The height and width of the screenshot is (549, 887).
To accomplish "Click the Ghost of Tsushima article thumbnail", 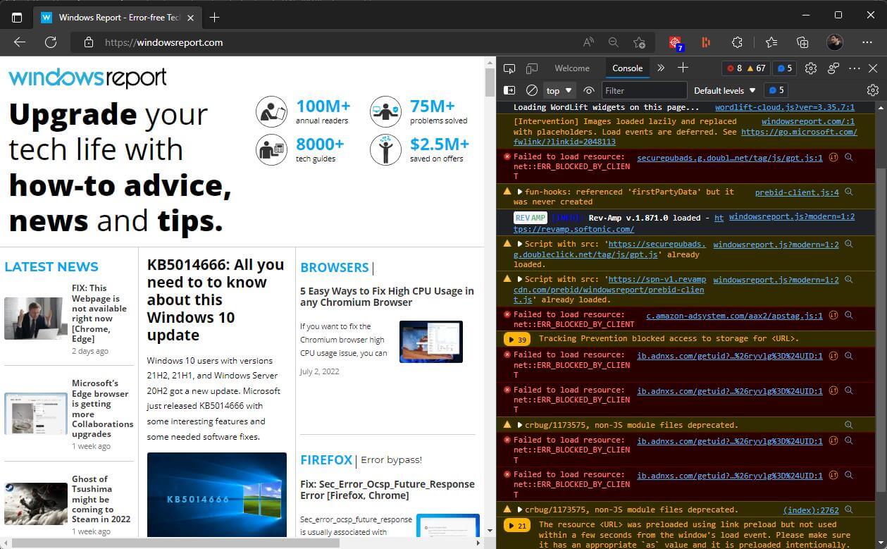I will (x=36, y=503).
